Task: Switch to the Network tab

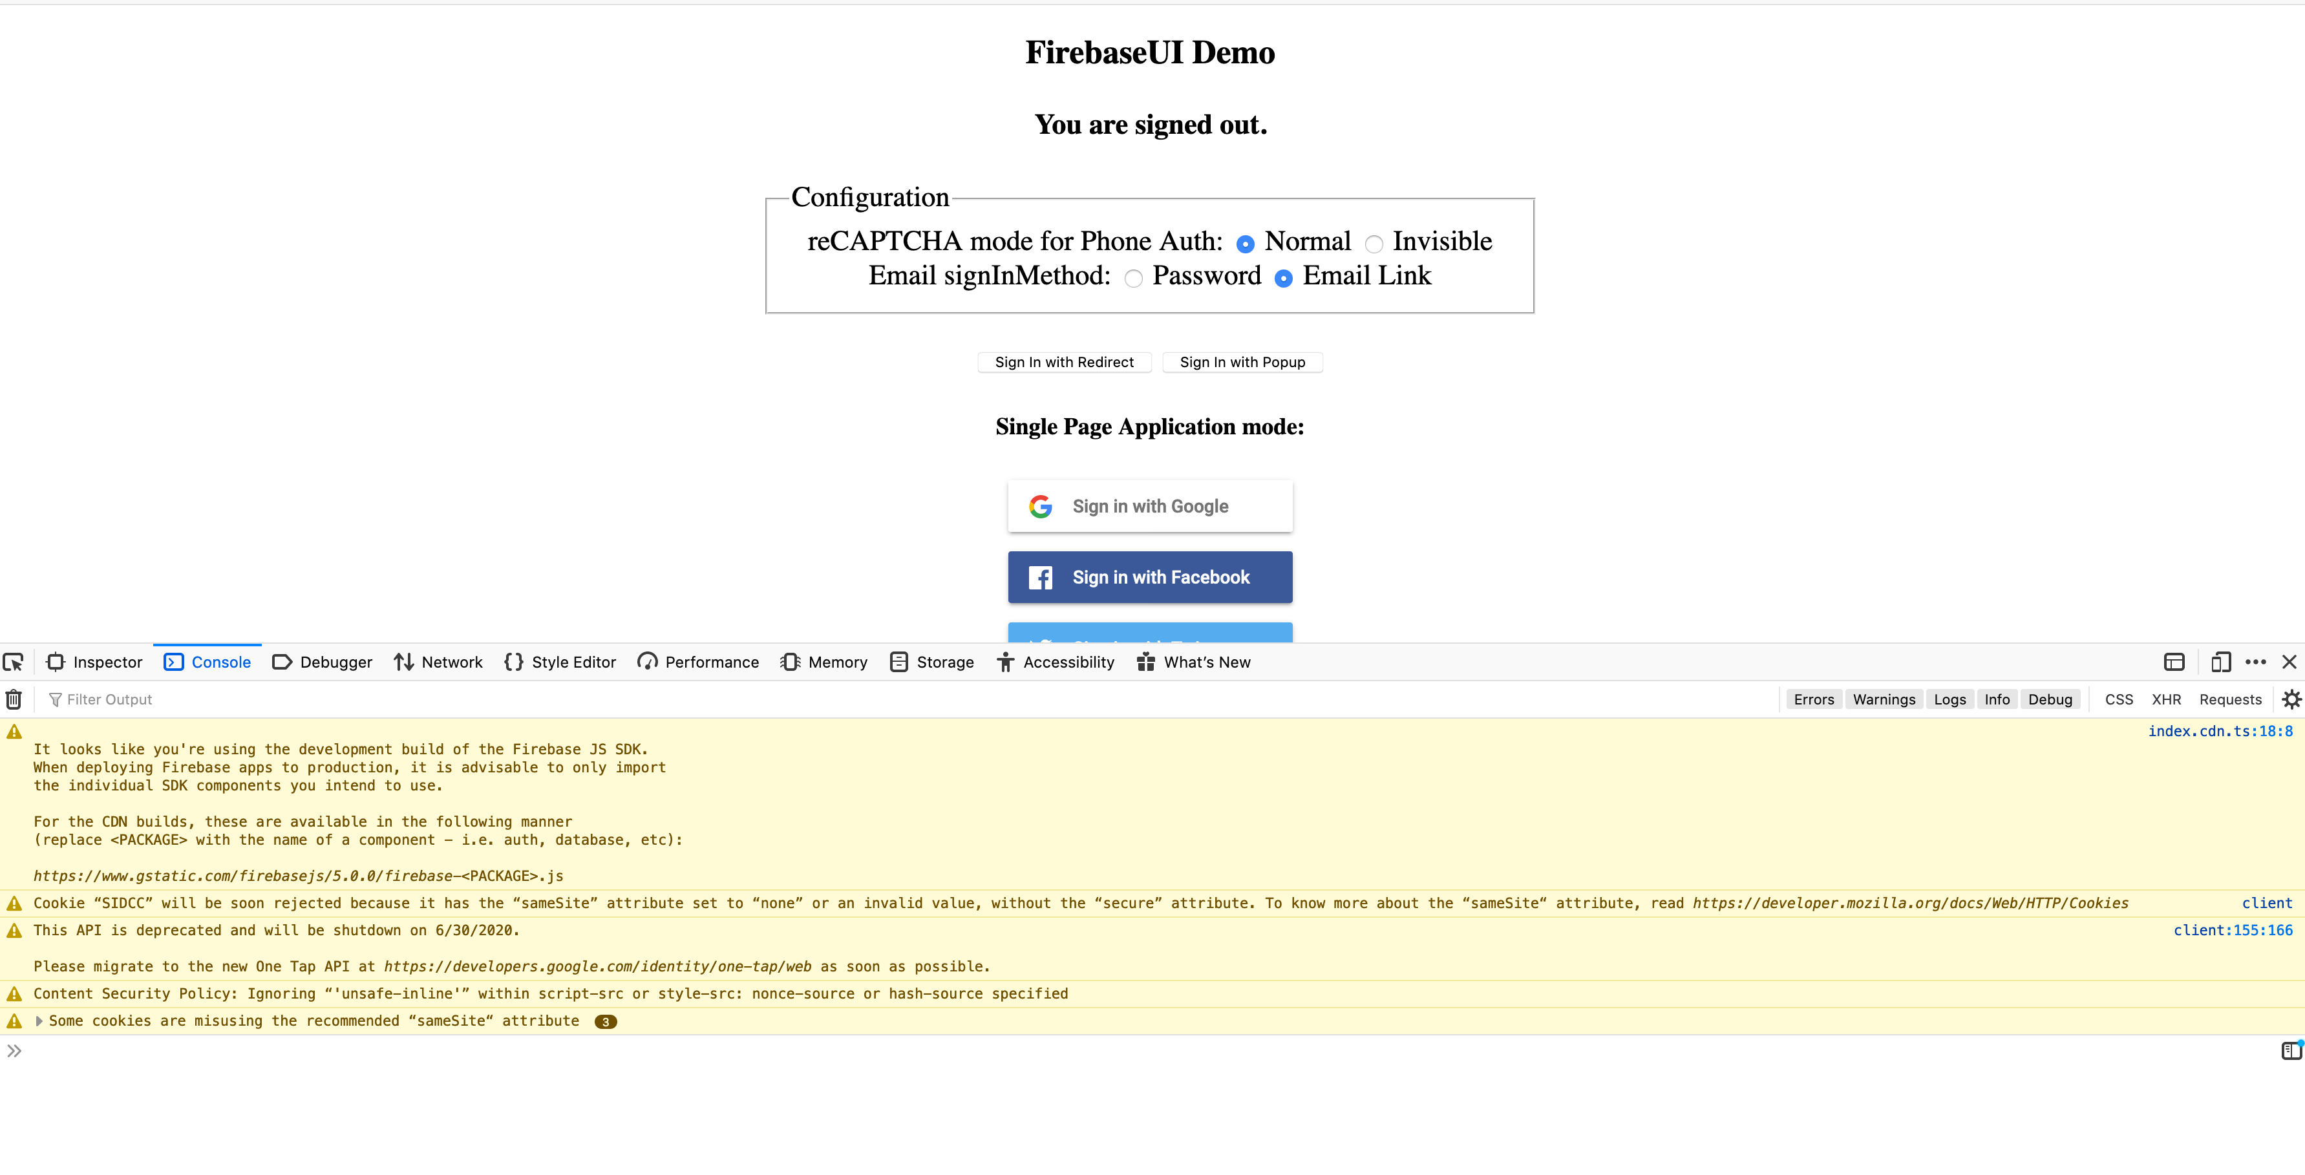Action: [x=438, y=661]
